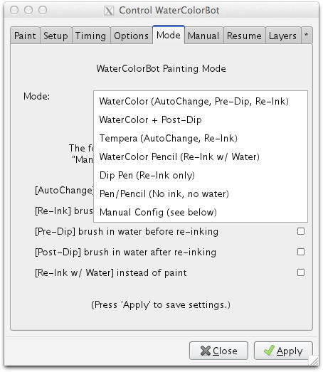
Task: Click the window resize grip corner
Action: pyautogui.click(x=314, y=361)
